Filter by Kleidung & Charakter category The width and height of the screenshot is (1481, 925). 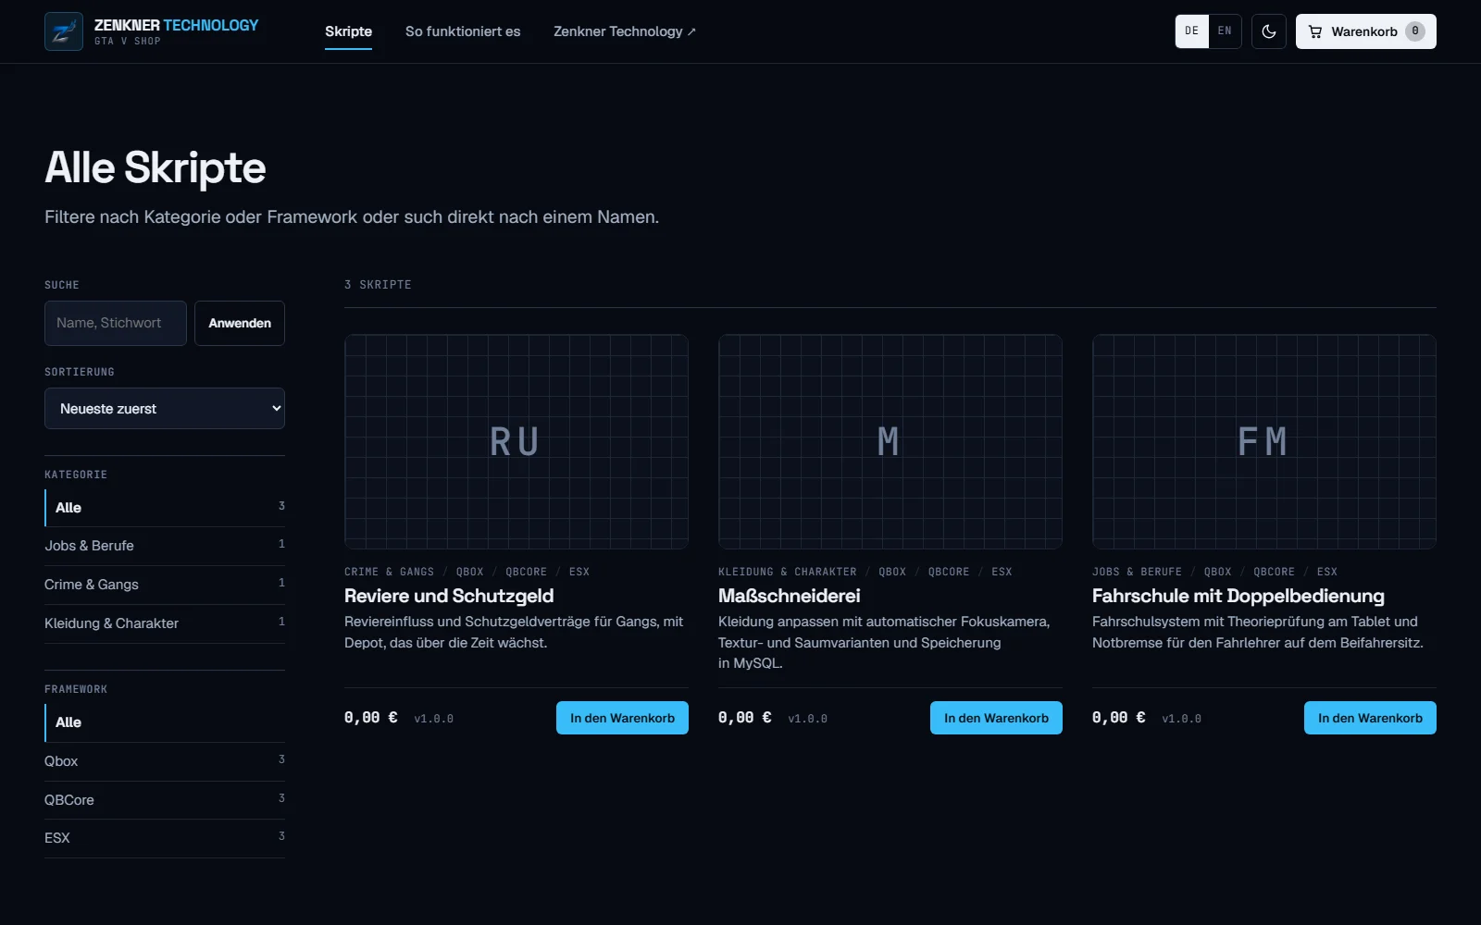click(x=165, y=623)
